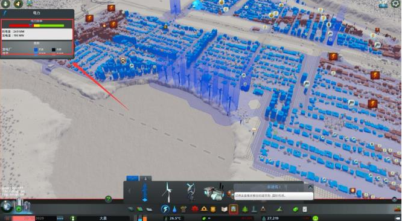Toggle the simulation play/pause button
The image size is (402, 221).
coord(73,219)
